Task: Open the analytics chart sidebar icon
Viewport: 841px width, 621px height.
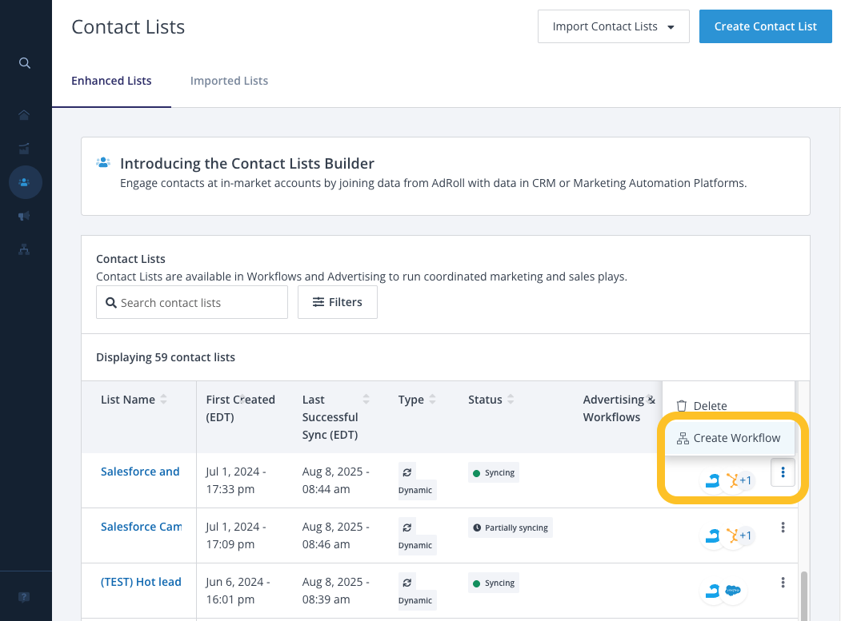Action: (x=25, y=149)
